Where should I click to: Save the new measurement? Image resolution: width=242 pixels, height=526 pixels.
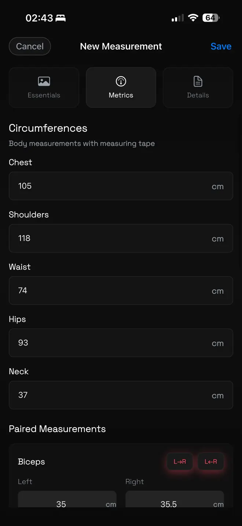(221, 46)
